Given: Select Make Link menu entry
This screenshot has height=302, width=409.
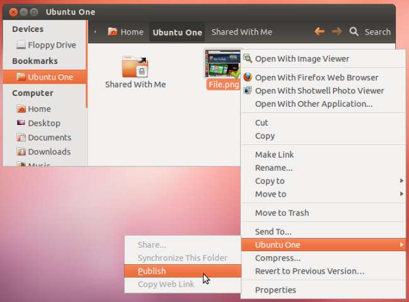Looking at the screenshot, I should click(323, 154).
